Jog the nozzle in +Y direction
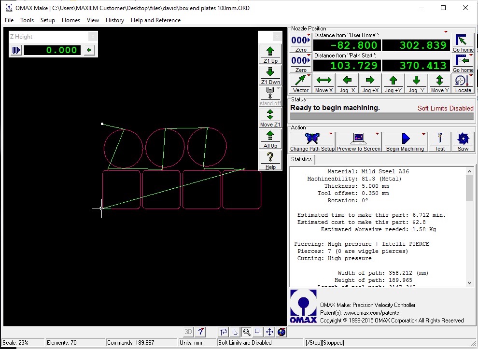The image size is (478, 349). (393, 84)
